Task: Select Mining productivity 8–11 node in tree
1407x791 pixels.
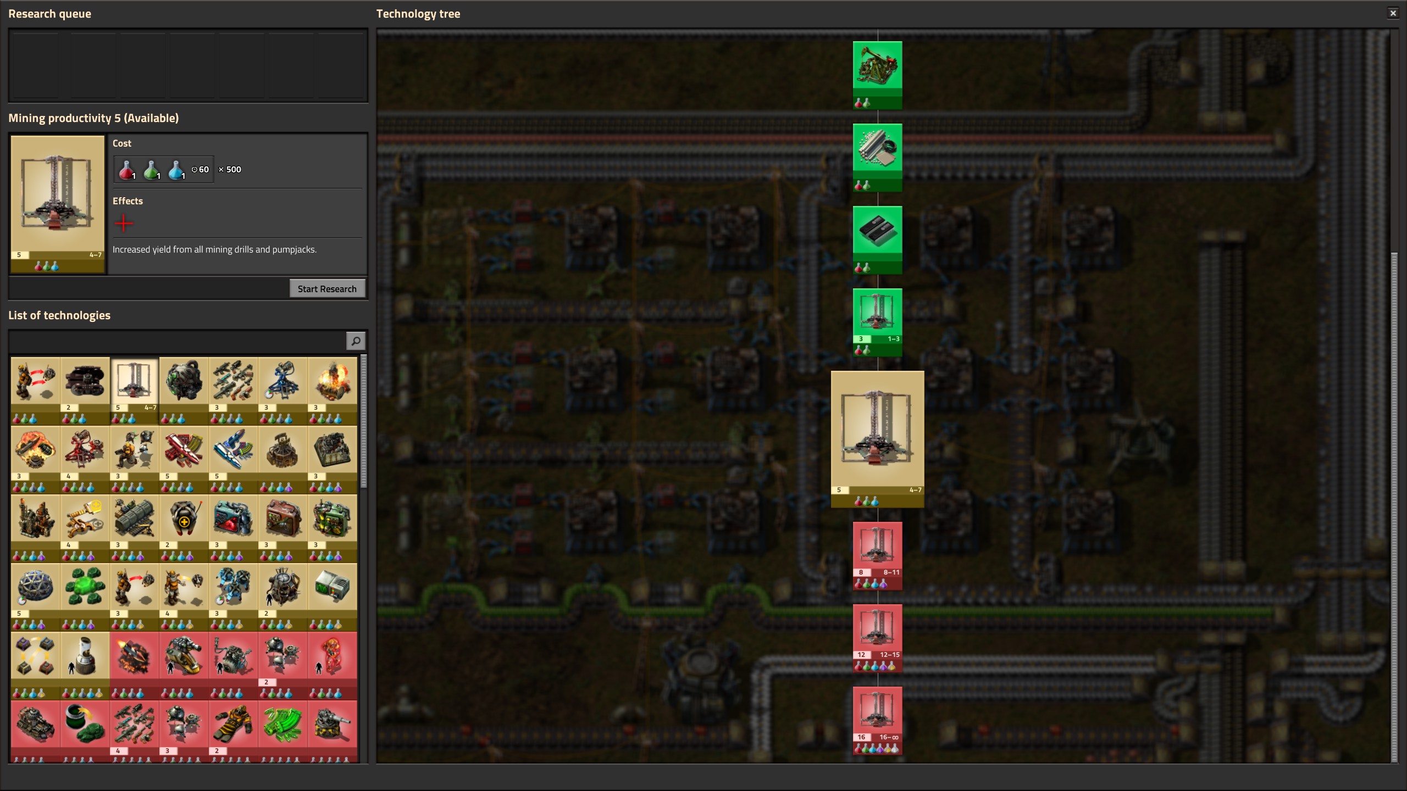Action: (x=877, y=556)
